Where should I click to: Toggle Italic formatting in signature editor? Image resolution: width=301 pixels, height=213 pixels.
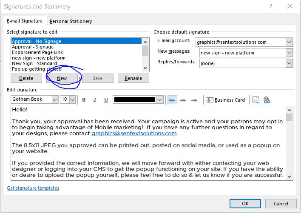(x=94, y=100)
